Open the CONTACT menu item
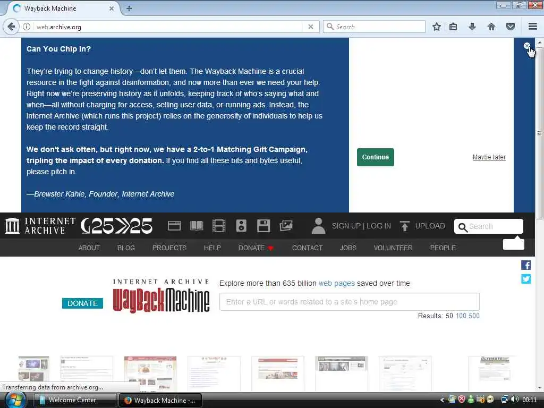Viewport: 544px width, 408px height. pos(308,248)
